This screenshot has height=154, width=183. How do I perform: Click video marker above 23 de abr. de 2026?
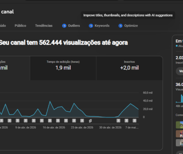pos(82,121)
